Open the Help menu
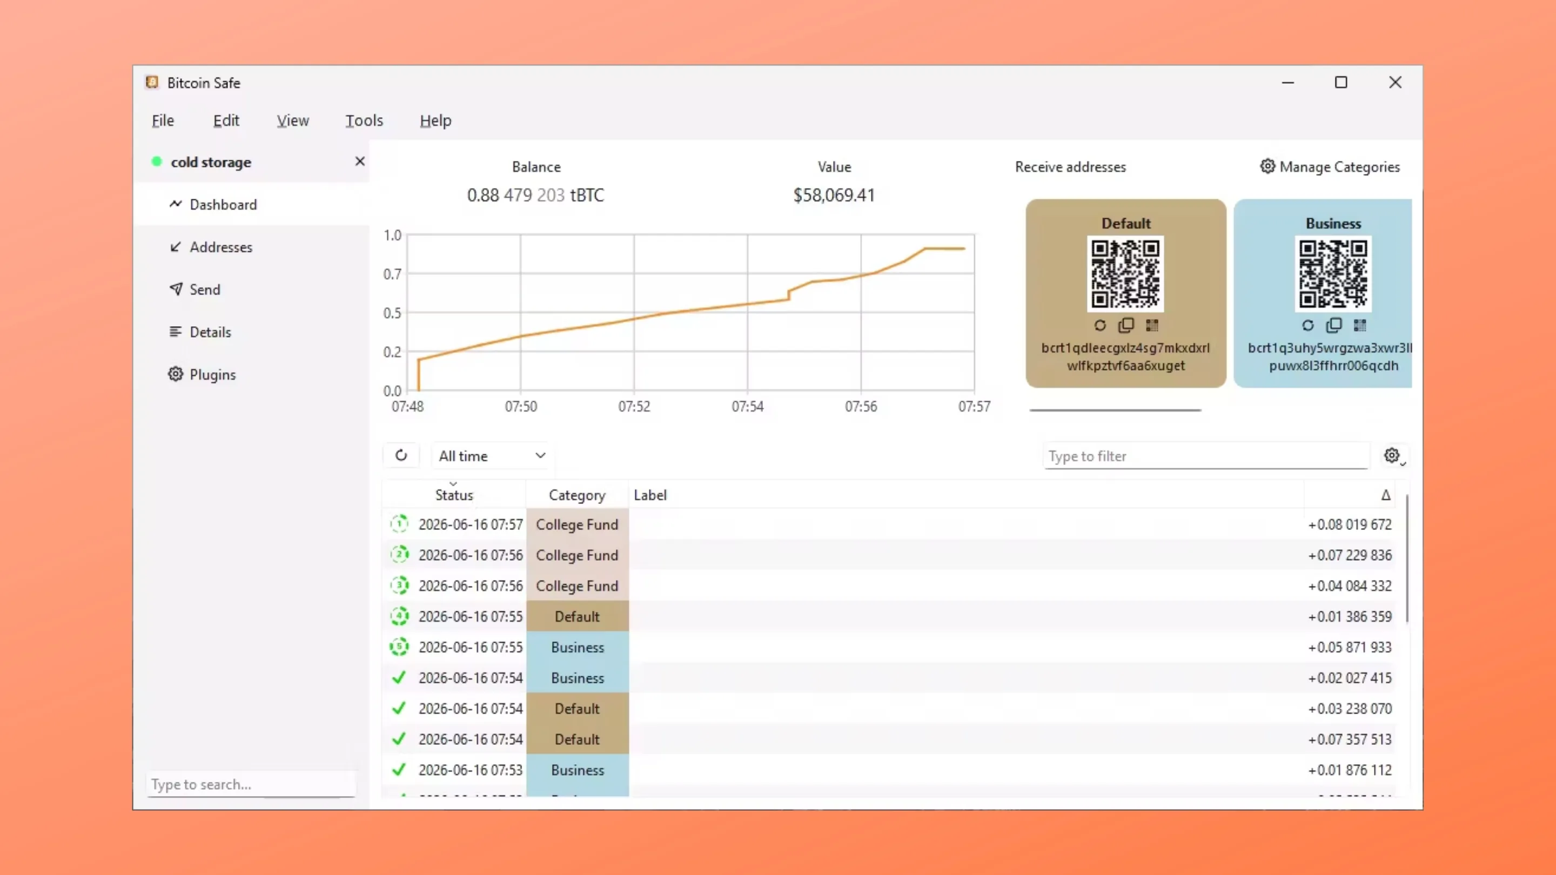This screenshot has height=875, width=1556. pyautogui.click(x=435, y=121)
